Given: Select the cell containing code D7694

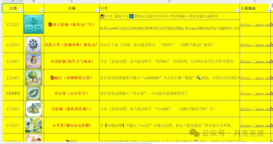Looking at the screenshot, I should [x=169, y=61].
